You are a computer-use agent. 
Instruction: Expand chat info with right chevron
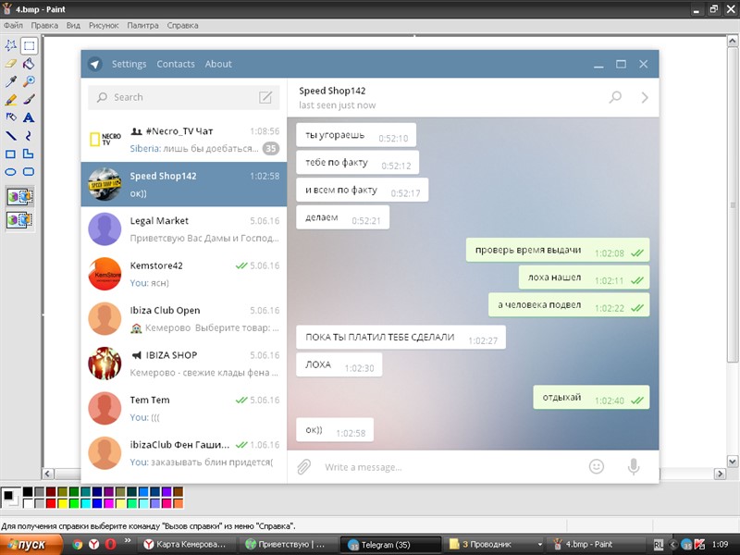click(644, 97)
